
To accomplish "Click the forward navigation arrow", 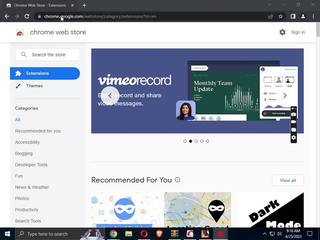I will click(17, 16).
